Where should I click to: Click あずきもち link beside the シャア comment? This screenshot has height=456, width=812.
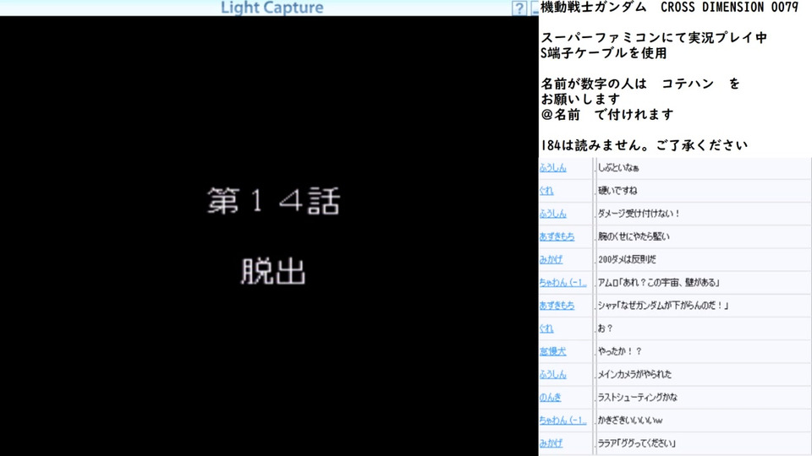[x=557, y=306]
